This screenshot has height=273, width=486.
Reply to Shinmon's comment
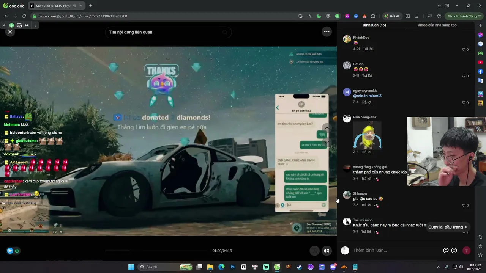coord(366,205)
